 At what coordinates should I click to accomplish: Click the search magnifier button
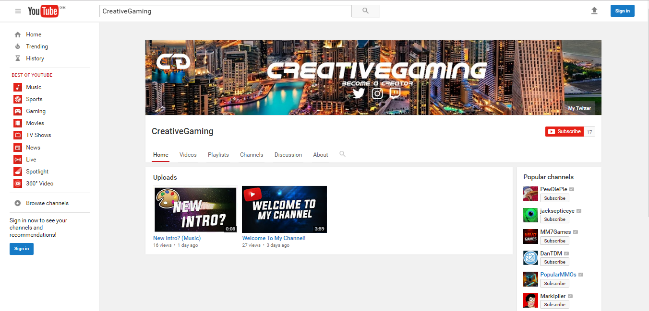pyautogui.click(x=366, y=11)
